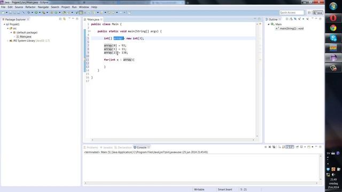Toggle Hide Non-Public Members in Outline
The image size is (342, 192).
click(304, 19)
